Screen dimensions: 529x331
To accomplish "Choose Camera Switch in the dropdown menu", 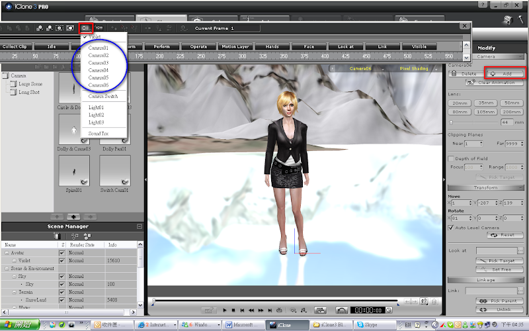I will point(102,97).
